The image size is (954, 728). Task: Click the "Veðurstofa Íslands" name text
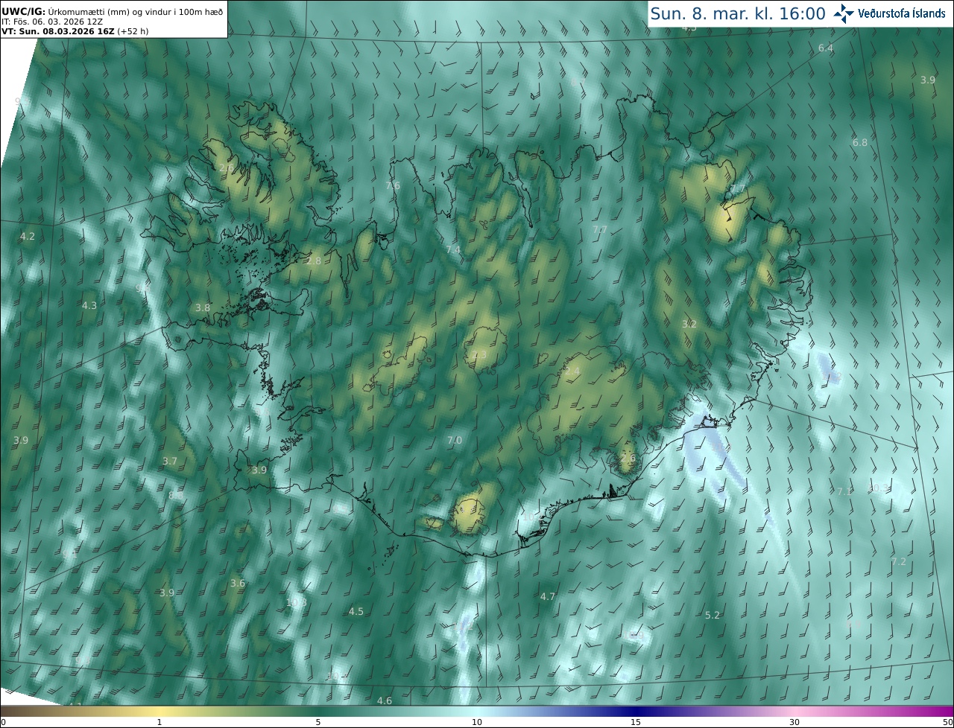click(902, 13)
